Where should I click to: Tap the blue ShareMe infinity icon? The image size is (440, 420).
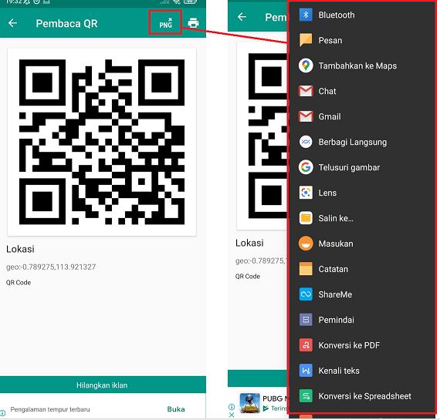pos(306,294)
